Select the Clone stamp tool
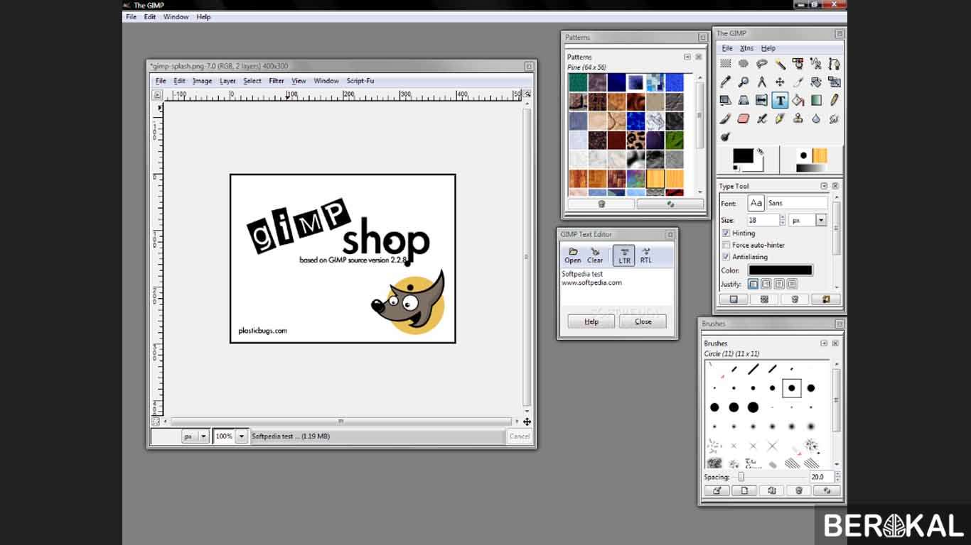This screenshot has height=545, width=971. click(x=798, y=119)
